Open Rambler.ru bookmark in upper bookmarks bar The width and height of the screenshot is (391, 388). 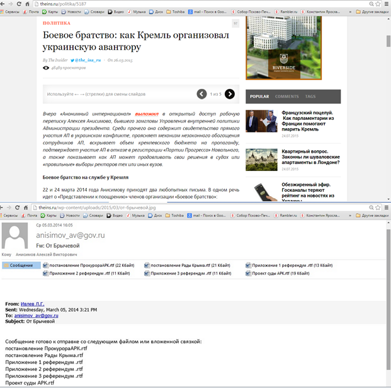[286, 12]
